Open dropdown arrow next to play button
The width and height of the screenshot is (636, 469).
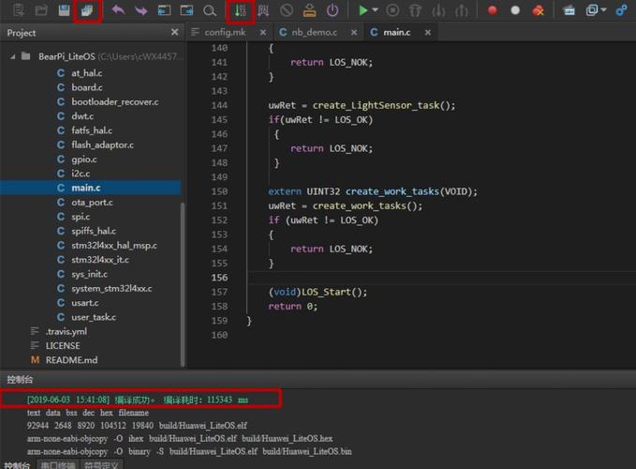tap(376, 10)
